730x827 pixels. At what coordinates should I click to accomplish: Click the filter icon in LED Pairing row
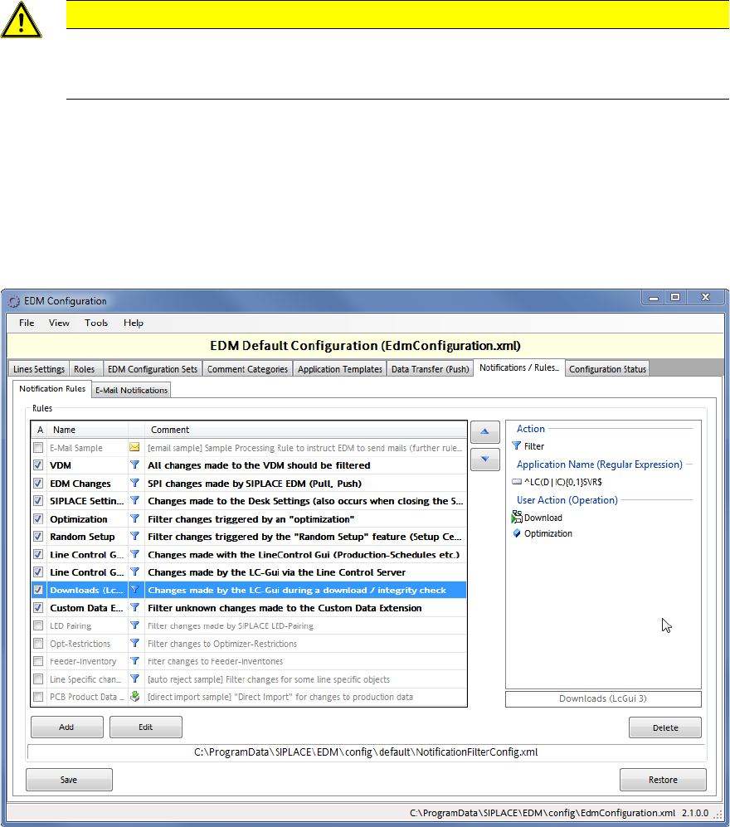click(134, 625)
